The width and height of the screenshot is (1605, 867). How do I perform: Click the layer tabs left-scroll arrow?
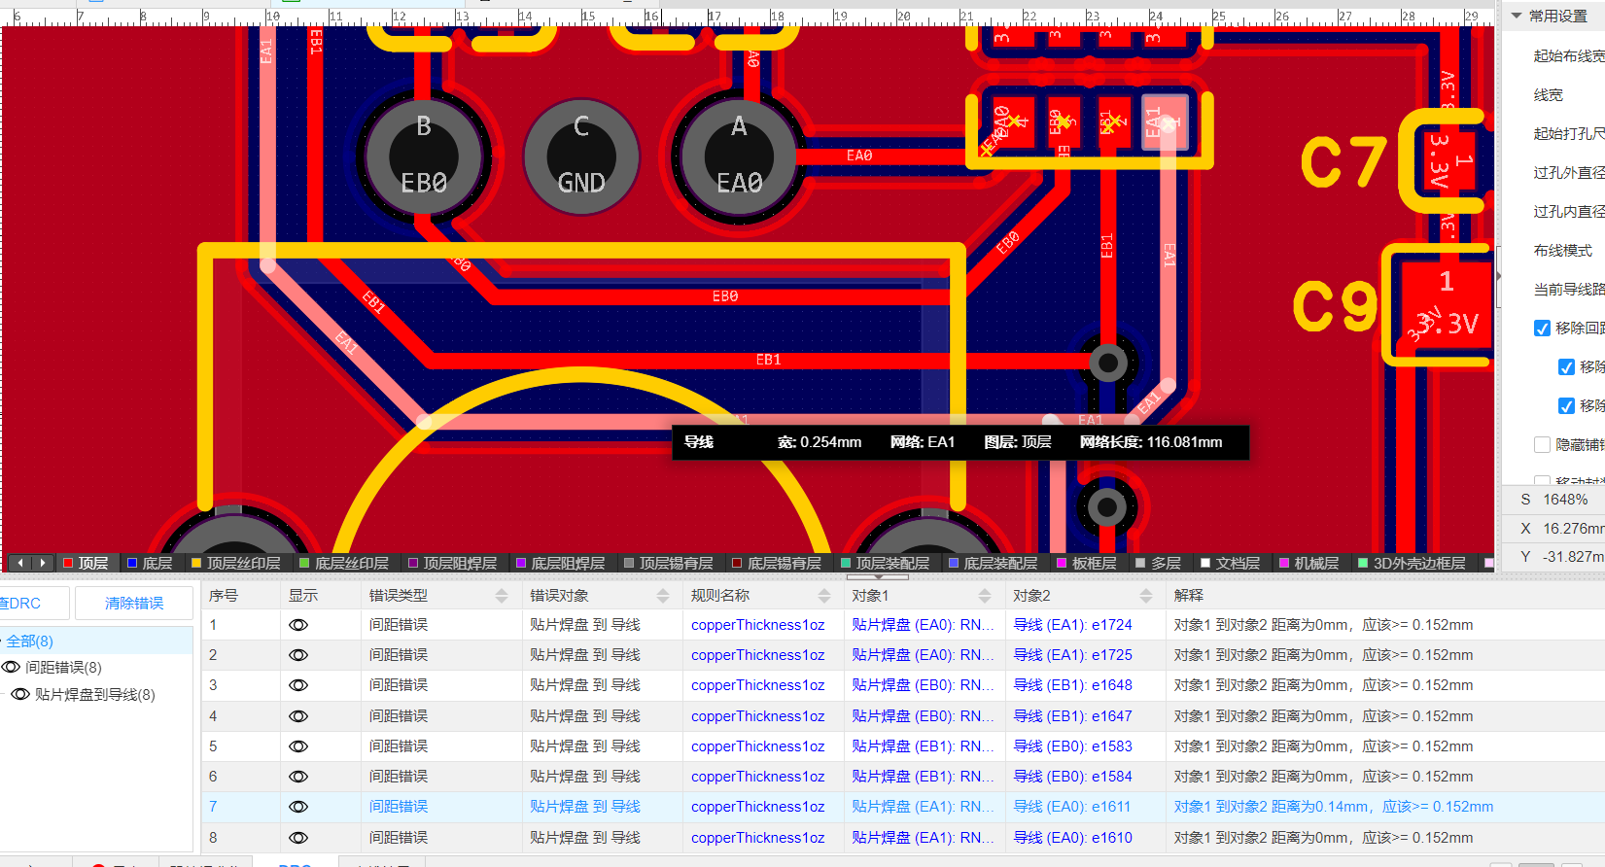[x=19, y=563]
